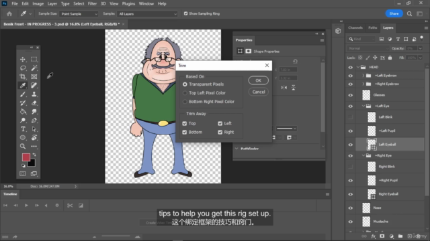
Task: Hide the Nose layer
Action: [x=351, y=208]
